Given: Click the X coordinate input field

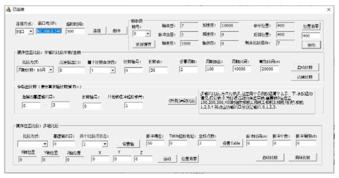Looking at the screenshot, I should pyautogui.click(x=100, y=159).
